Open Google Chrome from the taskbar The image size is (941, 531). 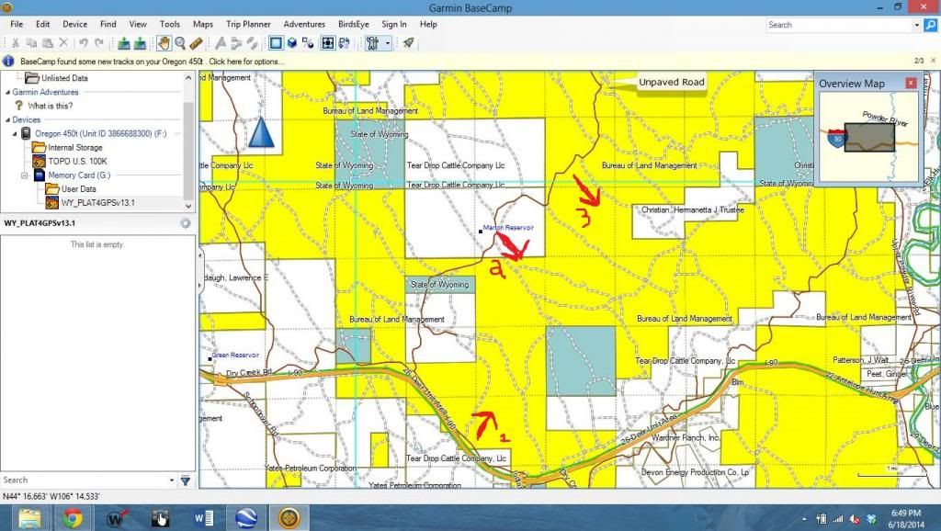[x=73, y=518]
